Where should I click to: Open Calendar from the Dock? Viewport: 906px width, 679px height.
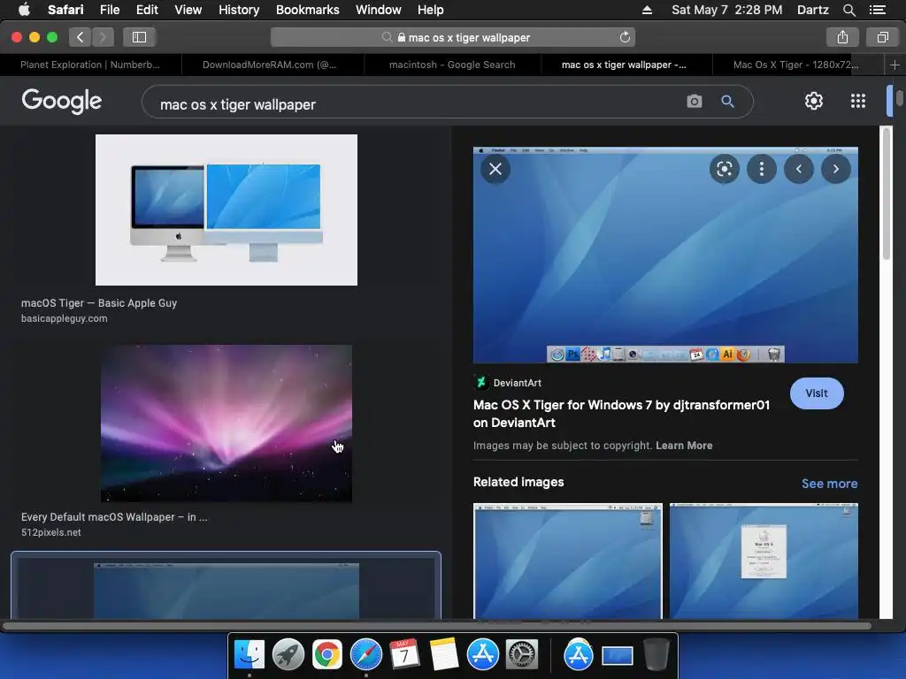click(x=404, y=655)
